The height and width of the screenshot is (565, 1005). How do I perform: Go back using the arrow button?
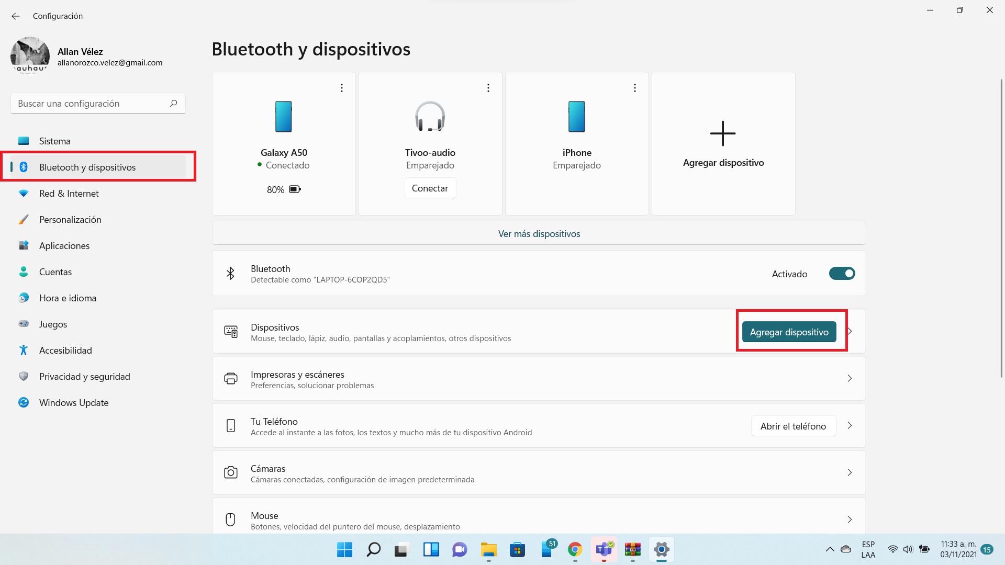click(x=15, y=16)
